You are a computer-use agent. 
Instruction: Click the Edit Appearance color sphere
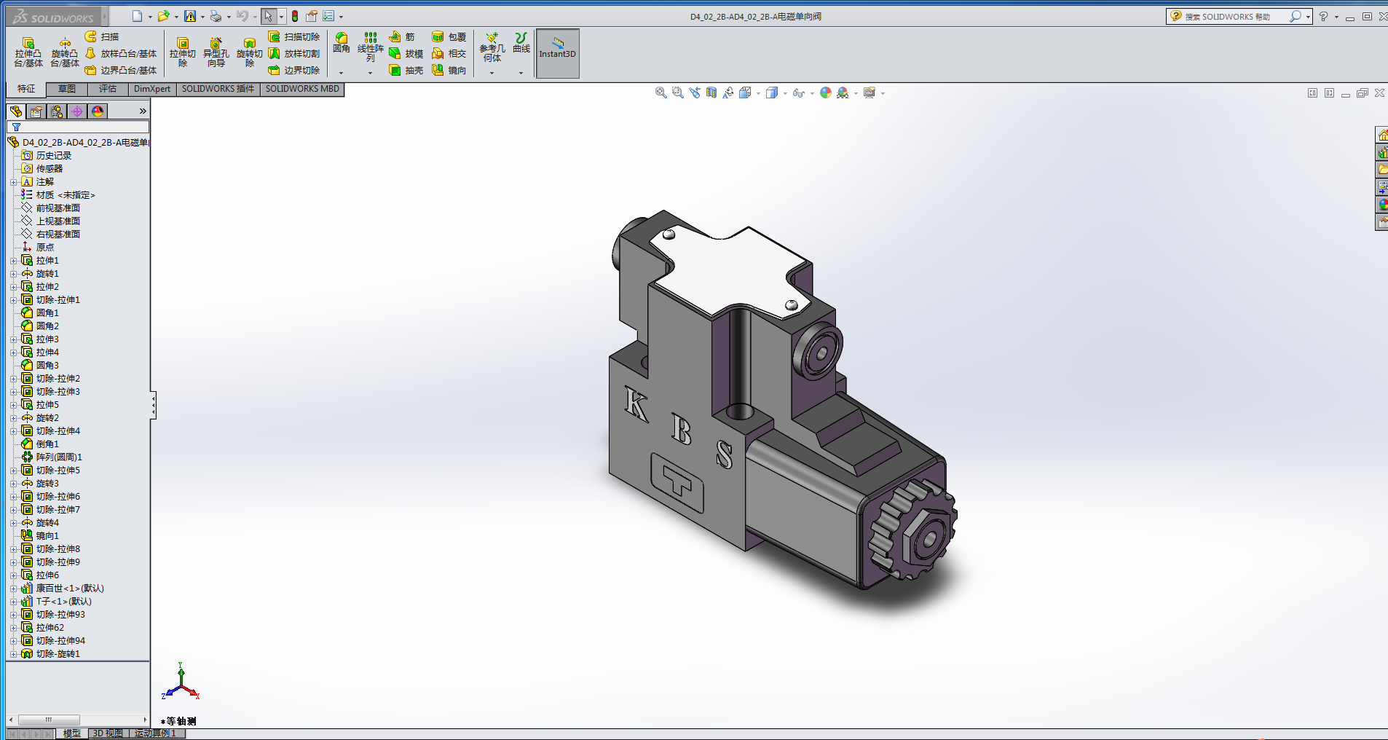pos(825,93)
